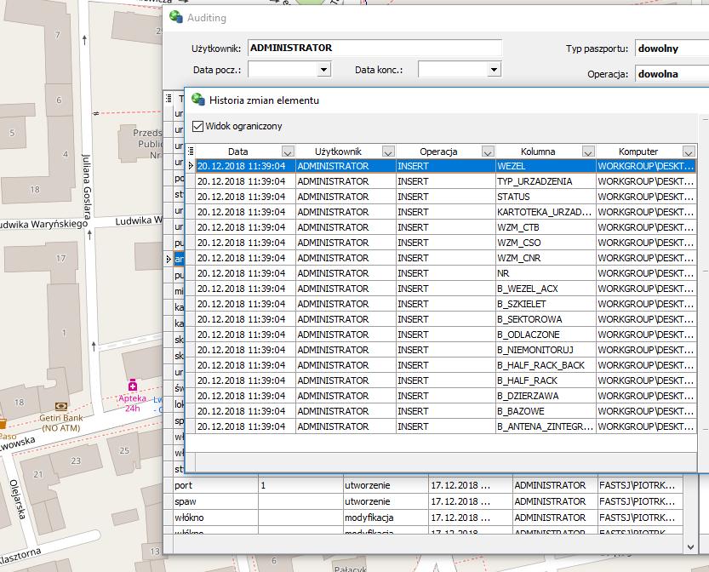The height and width of the screenshot is (572, 709).
Task: Select the B_HALF_RACK_BACK cell
Action: (x=546, y=365)
